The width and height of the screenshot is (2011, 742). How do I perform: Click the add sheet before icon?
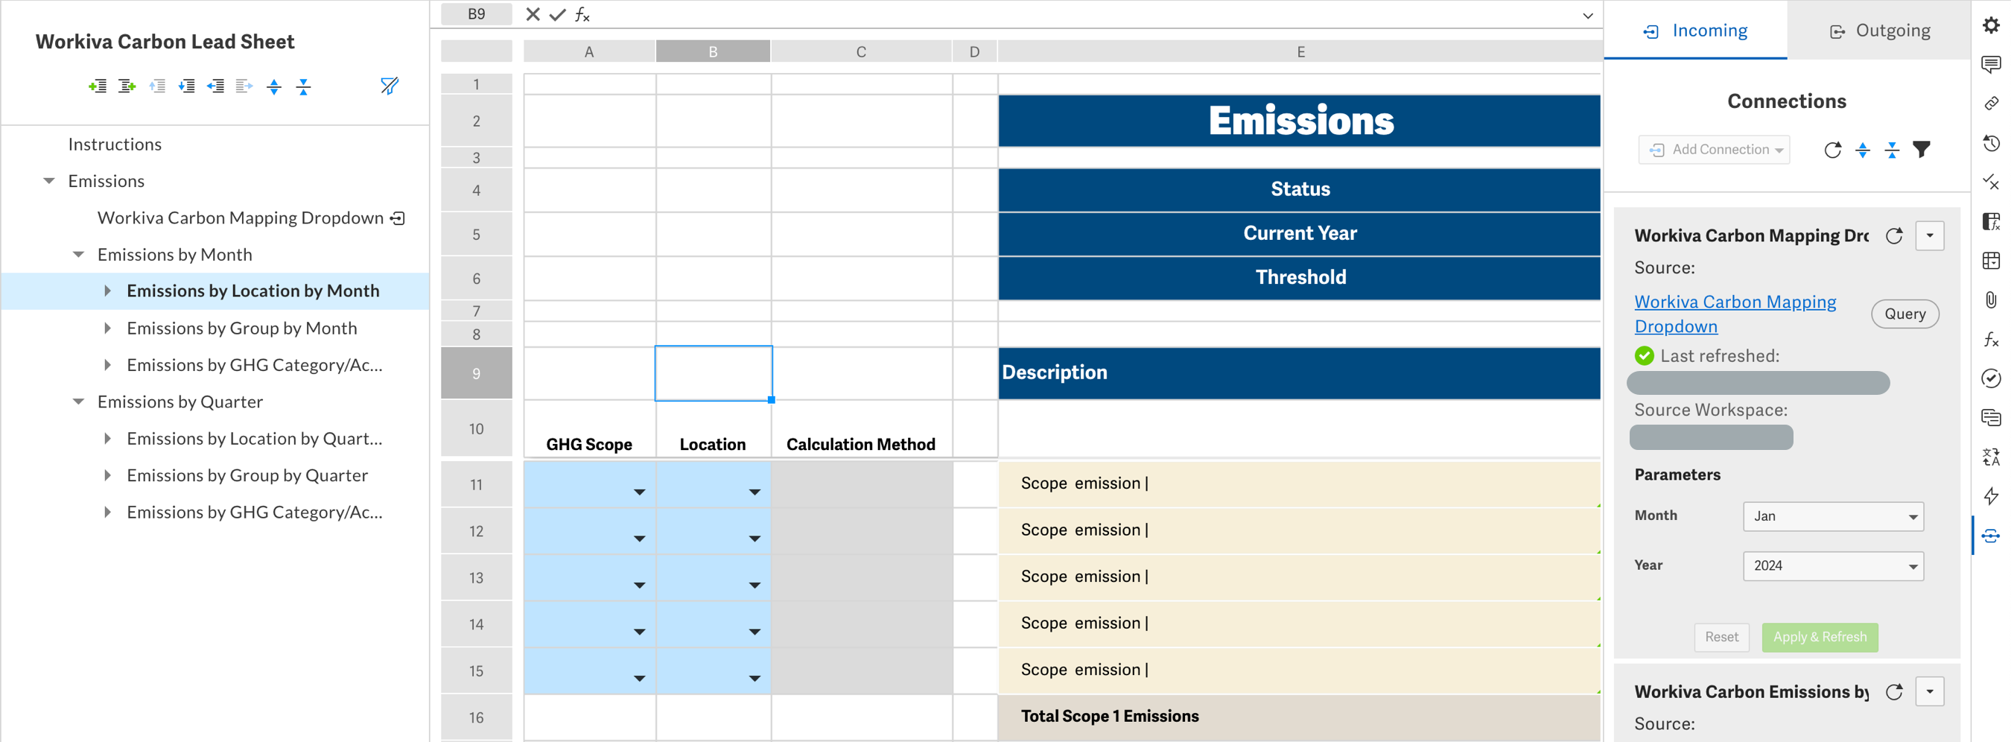(98, 86)
